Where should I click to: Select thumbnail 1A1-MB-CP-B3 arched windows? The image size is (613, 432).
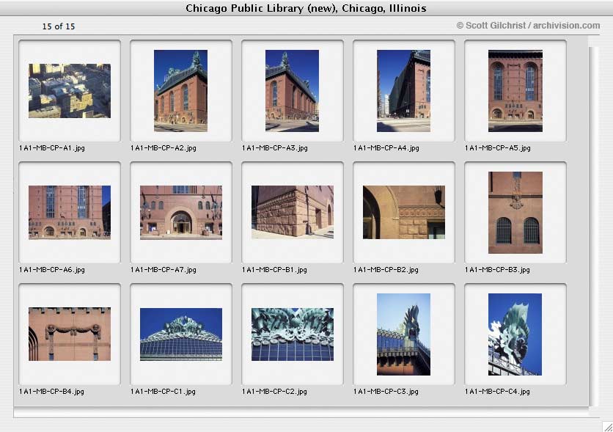click(x=515, y=213)
